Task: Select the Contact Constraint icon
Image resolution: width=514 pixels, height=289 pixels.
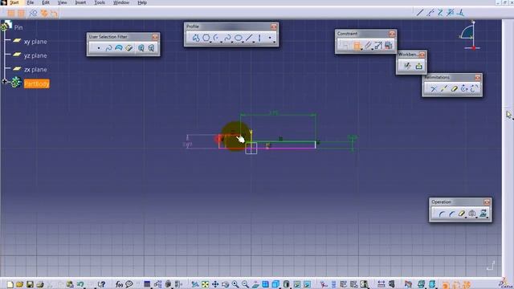Action: click(368, 46)
